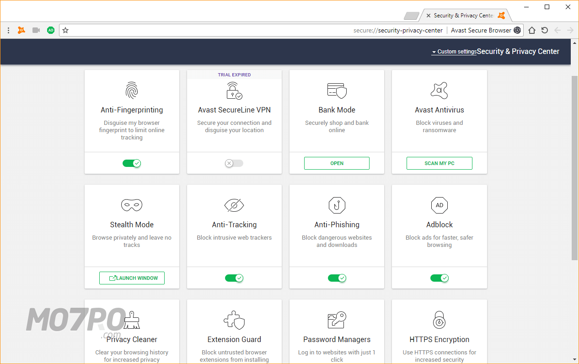Image resolution: width=579 pixels, height=364 pixels.
Task: Click the Anti-Fingerprinting card title
Action: coord(132,110)
